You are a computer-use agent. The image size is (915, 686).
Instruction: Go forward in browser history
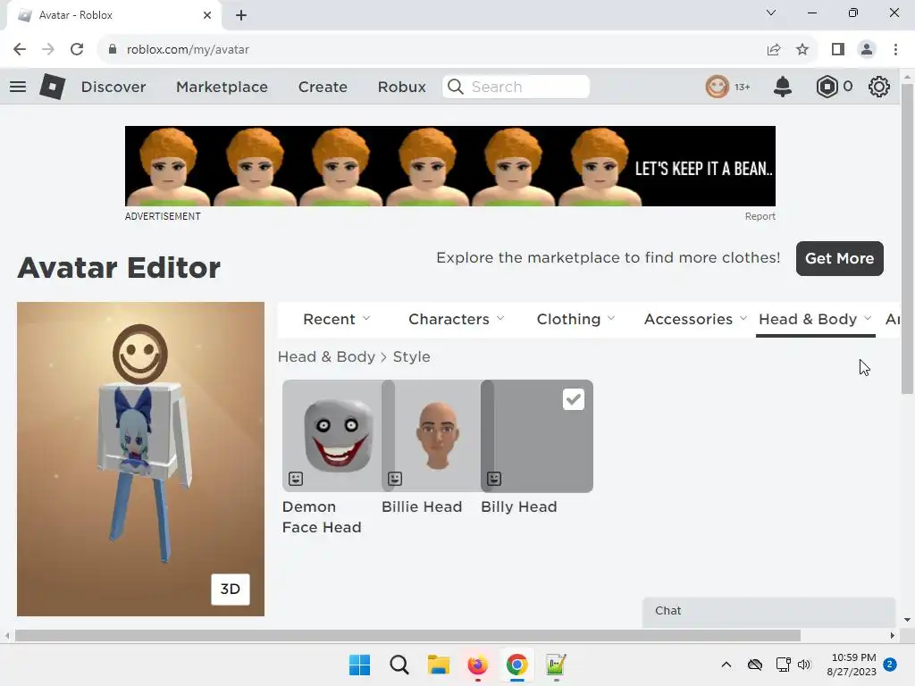pyautogui.click(x=48, y=50)
